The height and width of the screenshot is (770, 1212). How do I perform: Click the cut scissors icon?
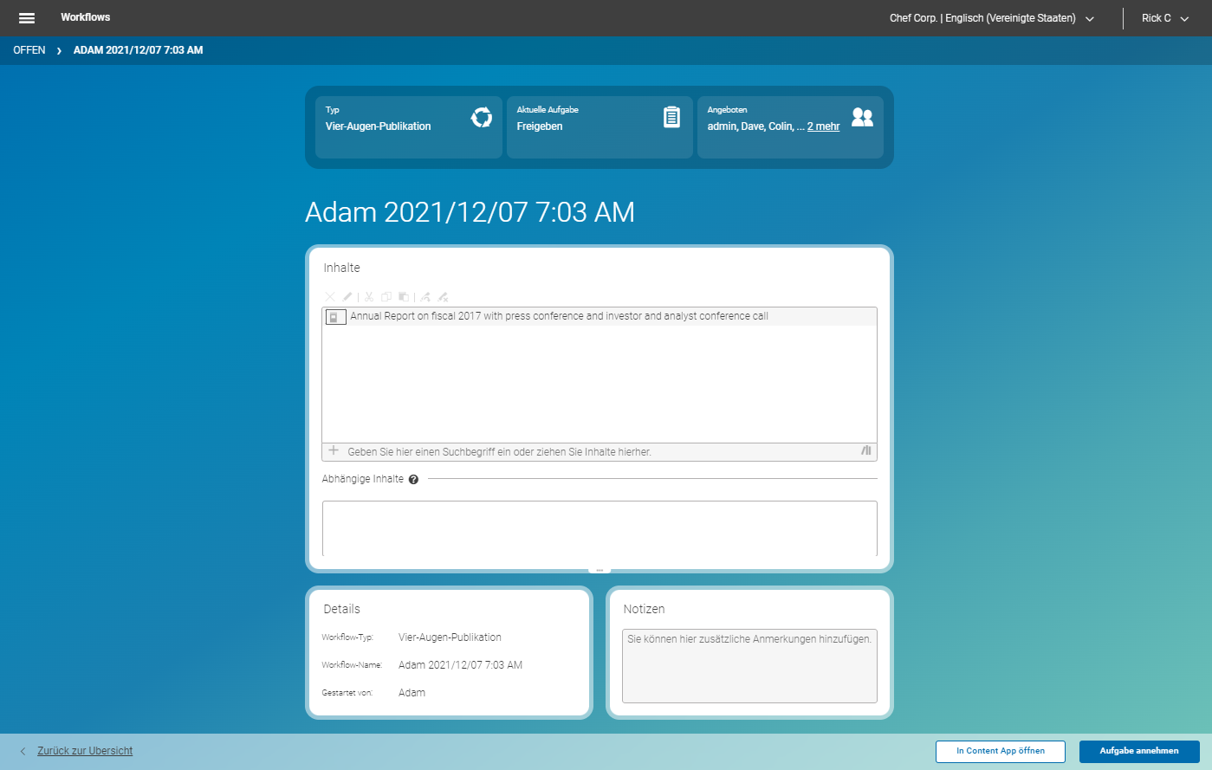point(368,296)
